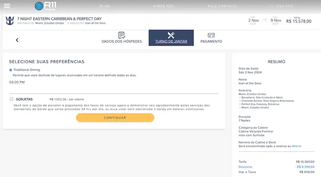This screenshot has width=321, height=177.
Task: Click the Alterar cabin link
Action: 297,146
